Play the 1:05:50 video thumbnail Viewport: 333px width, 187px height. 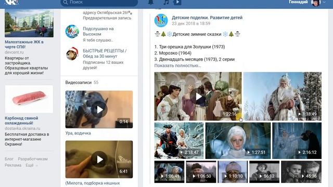[x=201, y=172]
